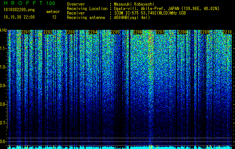Click the Ovserver field label
235x149 pixels.
click(x=76, y=4)
